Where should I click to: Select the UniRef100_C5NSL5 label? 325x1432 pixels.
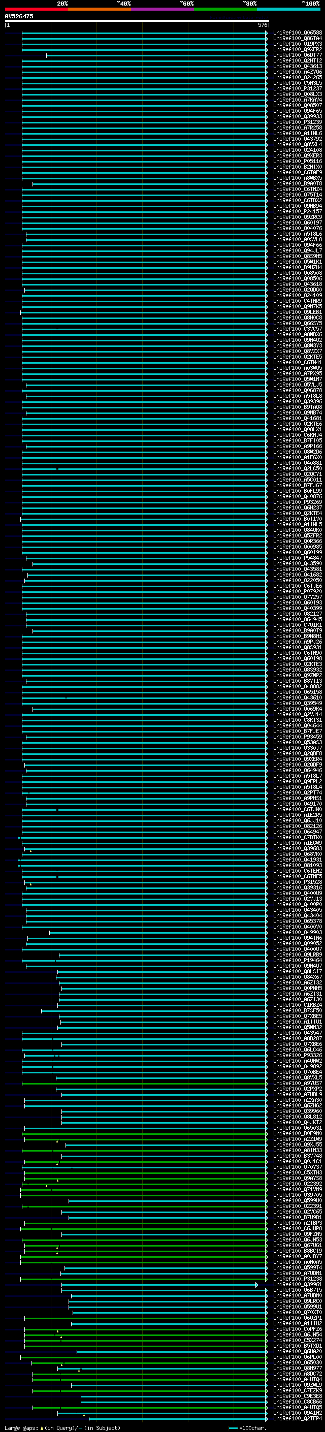[298, 83]
